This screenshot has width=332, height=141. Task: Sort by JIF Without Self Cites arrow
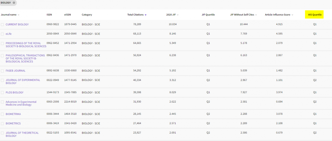256,15
